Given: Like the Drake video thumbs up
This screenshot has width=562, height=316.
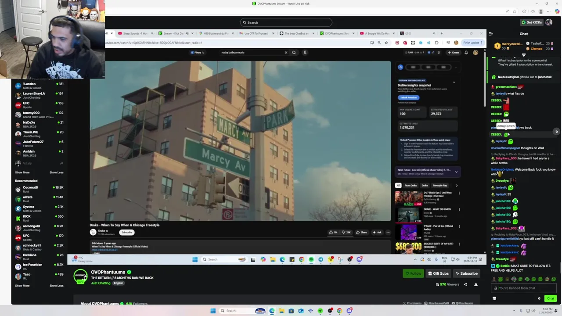Looking at the screenshot, I should click(333, 233).
